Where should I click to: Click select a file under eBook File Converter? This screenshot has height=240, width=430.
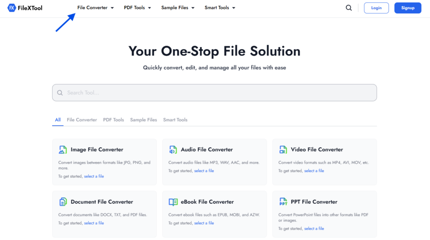tap(204, 223)
